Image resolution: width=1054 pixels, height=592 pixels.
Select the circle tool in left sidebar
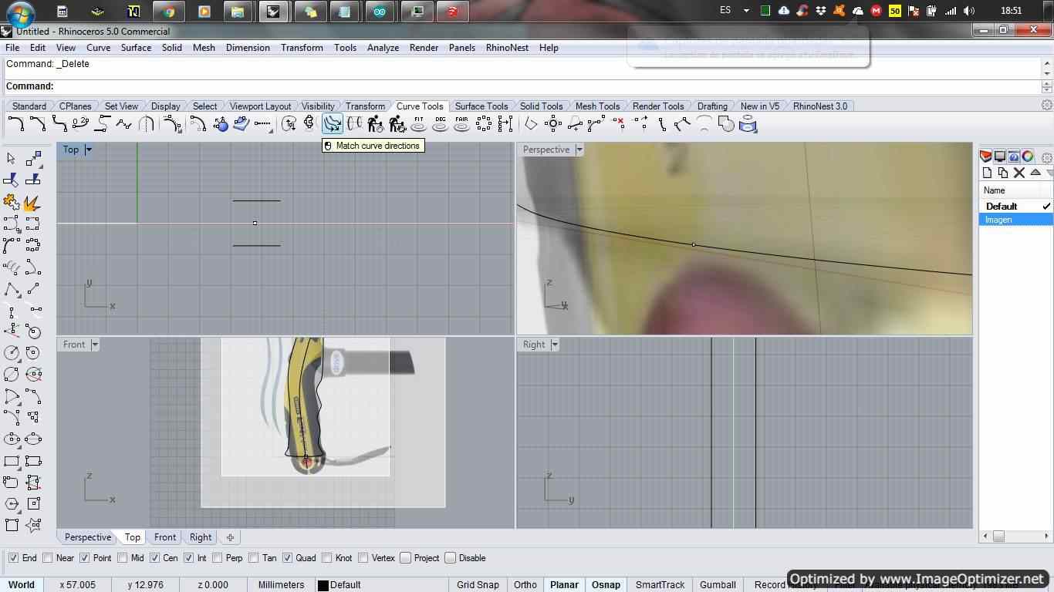coord(11,353)
